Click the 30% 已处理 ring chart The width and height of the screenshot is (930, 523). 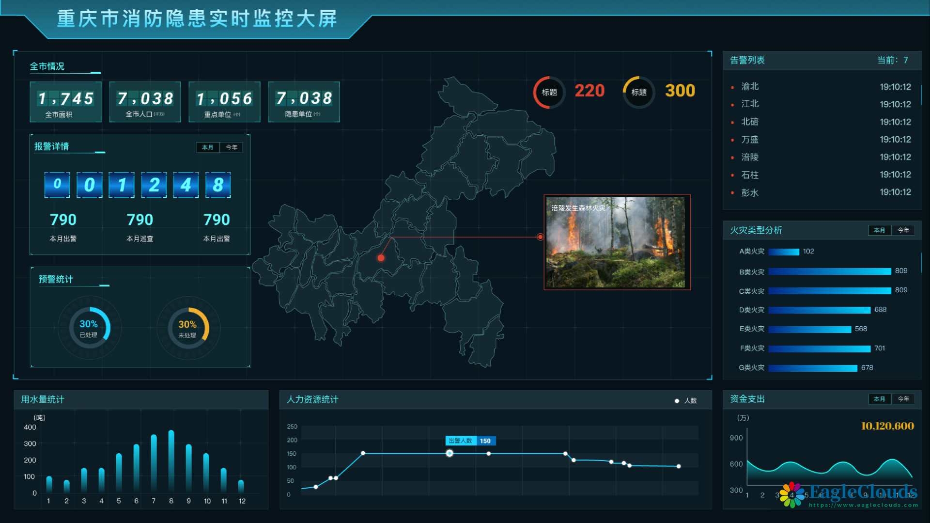(x=90, y=328)
